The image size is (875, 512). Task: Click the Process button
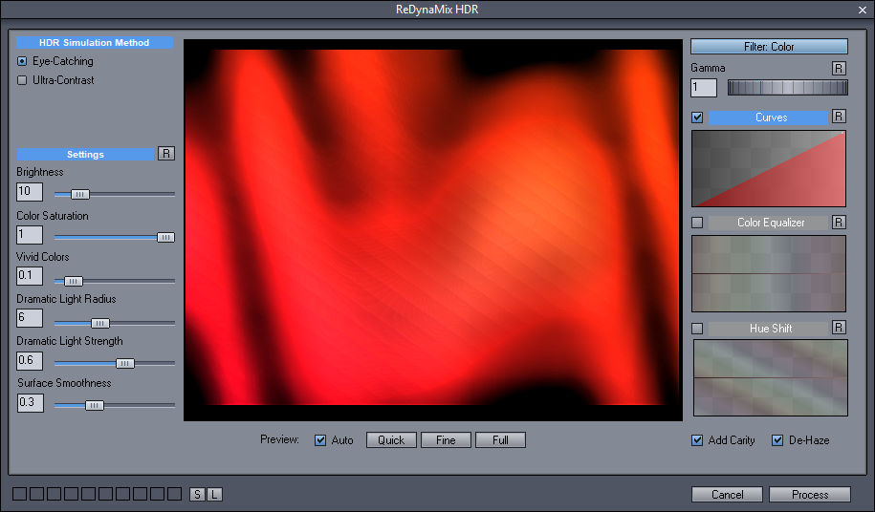[810, 494]
